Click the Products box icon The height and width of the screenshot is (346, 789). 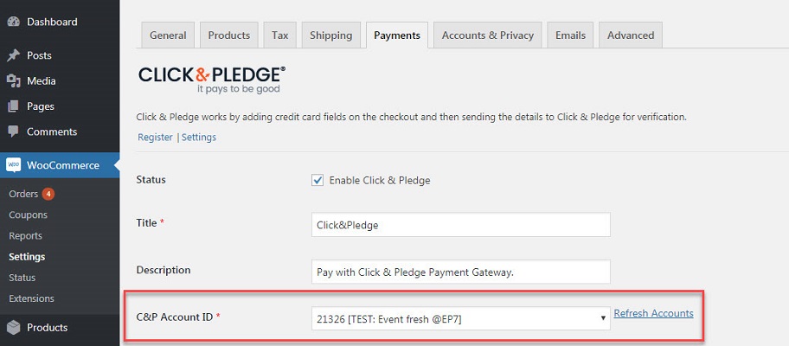(14, 327)
